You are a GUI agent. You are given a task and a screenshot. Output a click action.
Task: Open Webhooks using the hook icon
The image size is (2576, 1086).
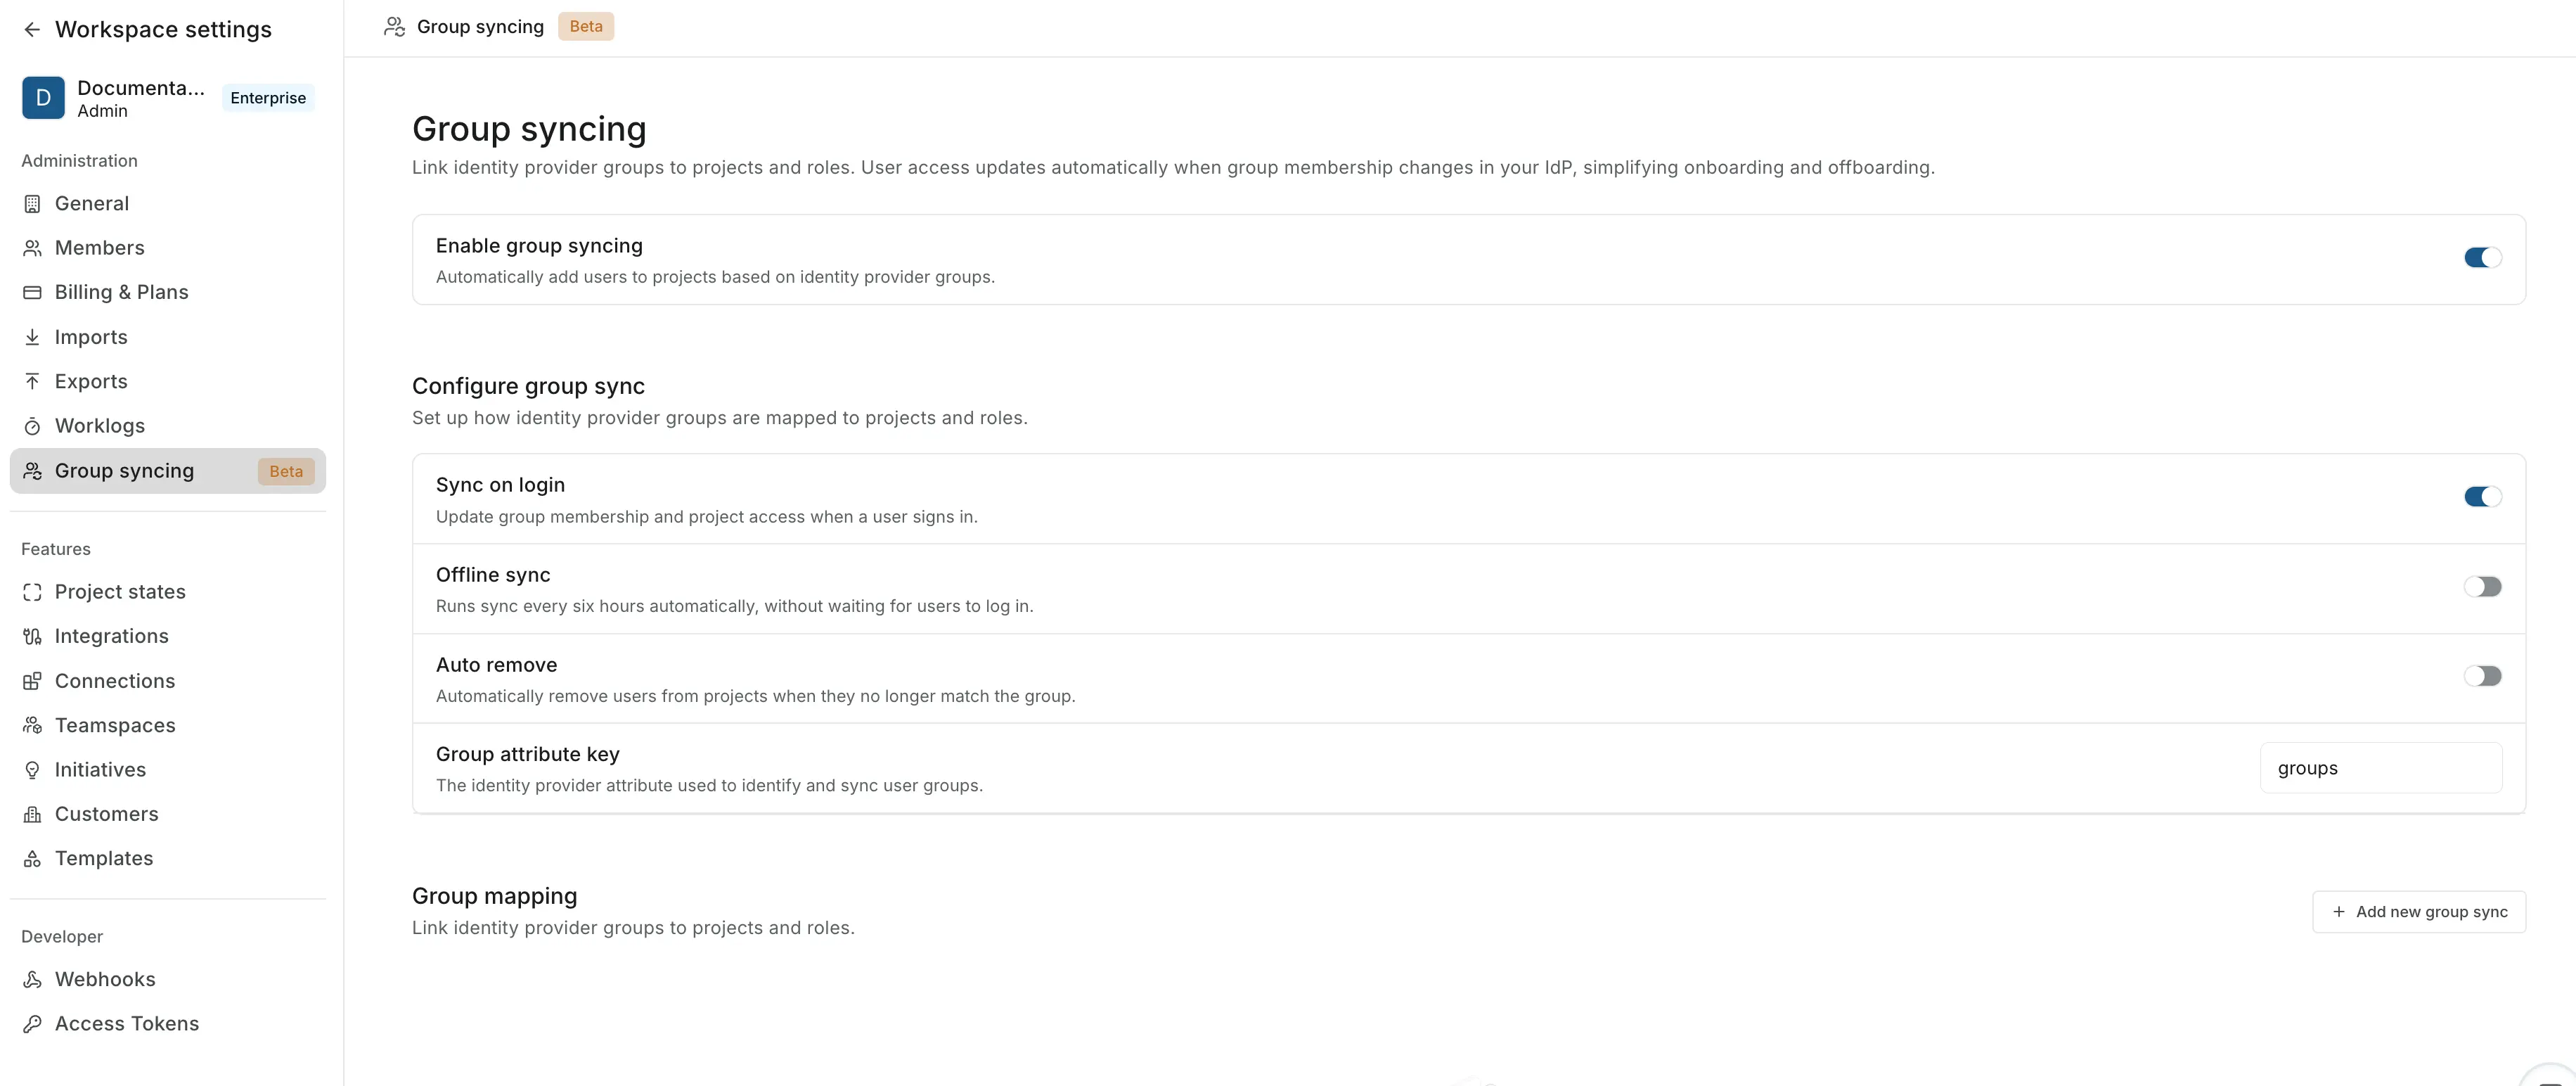pyautogui.click(x=32, y=979)
